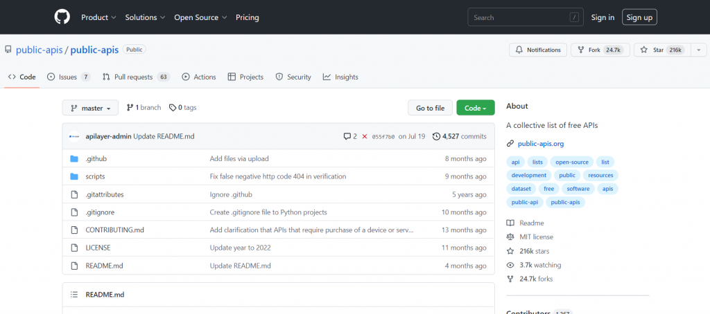Switch to the Issues tab
The width and height of the screenshot is (710, 314).
(69, 77)
